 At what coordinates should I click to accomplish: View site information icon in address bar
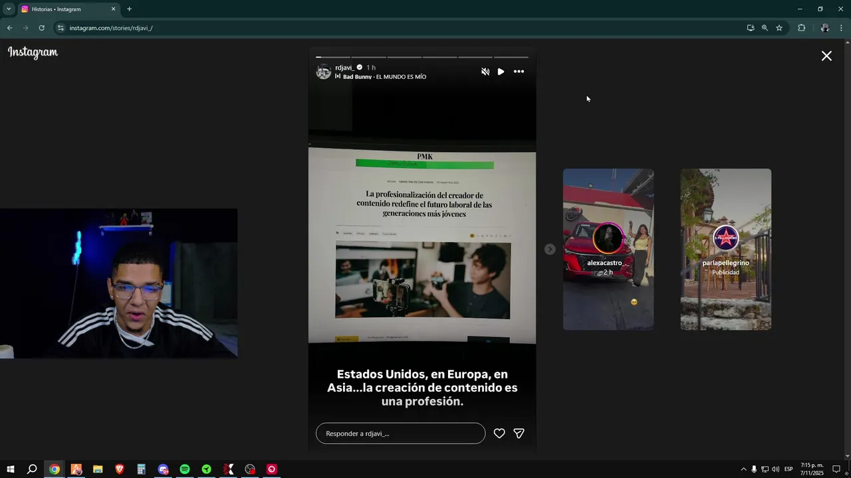(x=61, y=28)
